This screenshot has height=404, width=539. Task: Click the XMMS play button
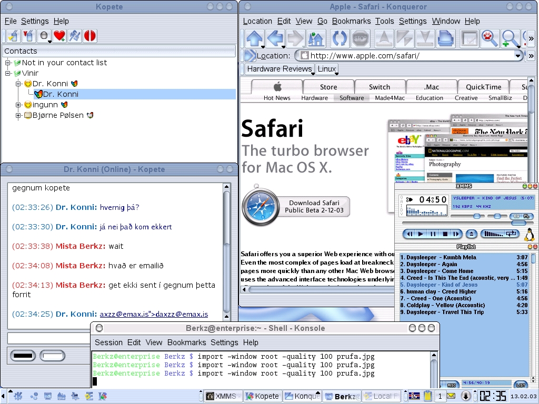click(x=421, y=234)
